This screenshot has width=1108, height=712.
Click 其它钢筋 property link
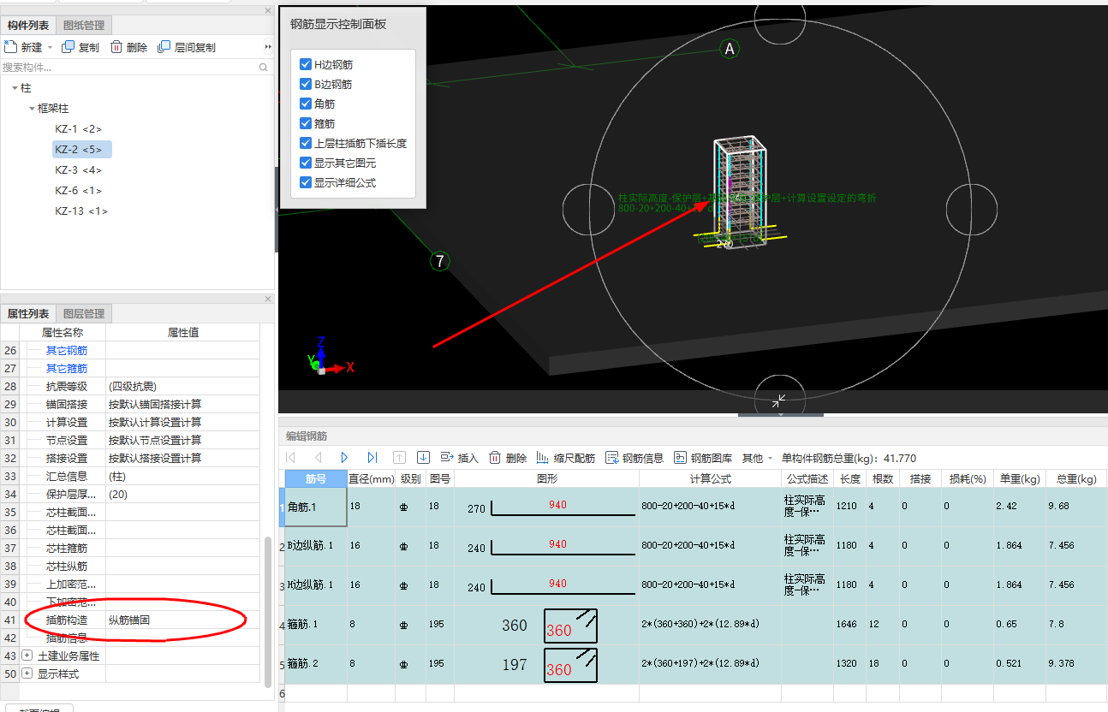[66, 350]
